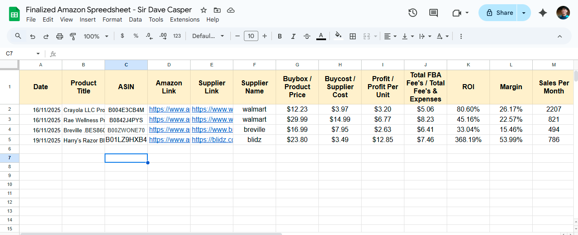This screenshot has height=235, width=578.
Task: Click the Share button
Action: click(x=499, y=13)
